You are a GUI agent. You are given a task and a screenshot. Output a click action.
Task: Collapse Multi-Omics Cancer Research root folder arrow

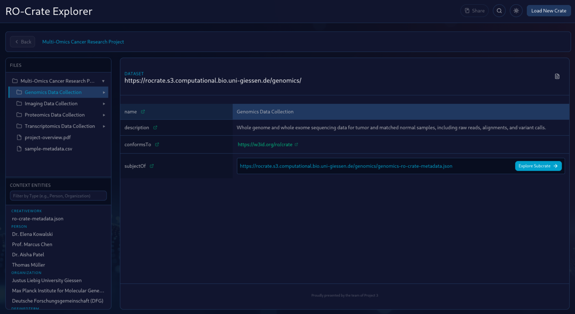tap(103, 81)
